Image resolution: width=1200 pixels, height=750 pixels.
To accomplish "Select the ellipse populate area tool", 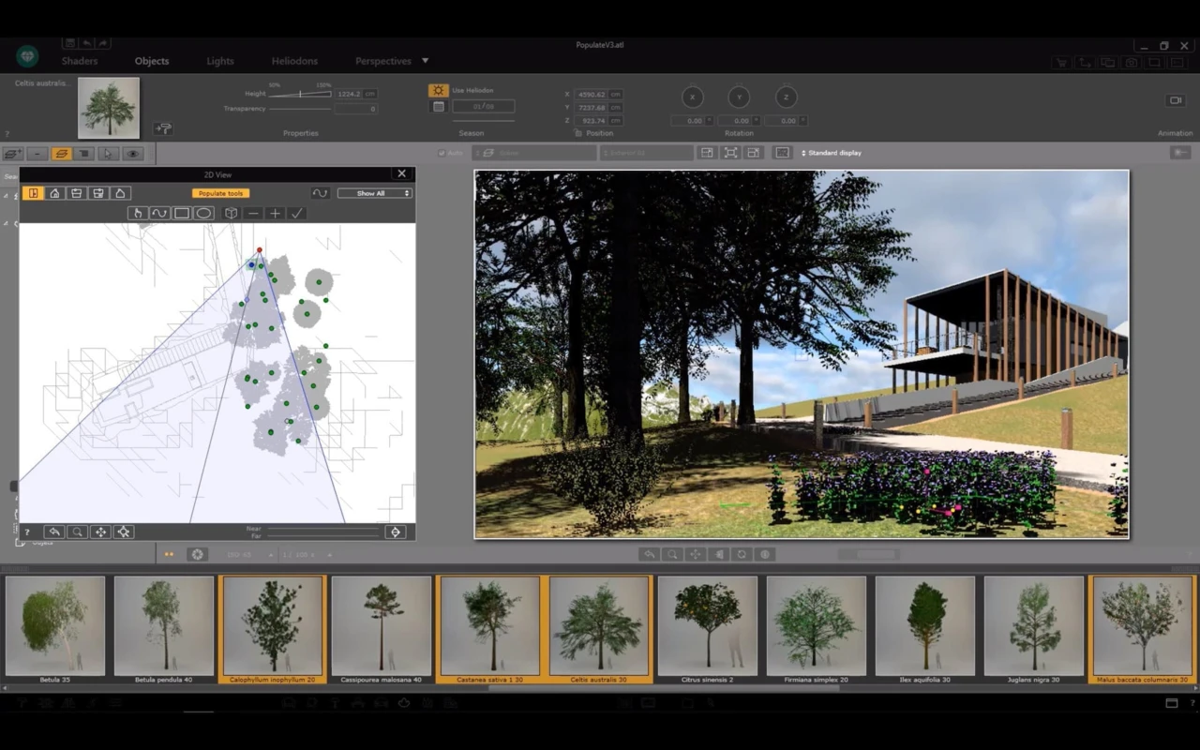I will (x=203, y=214).
